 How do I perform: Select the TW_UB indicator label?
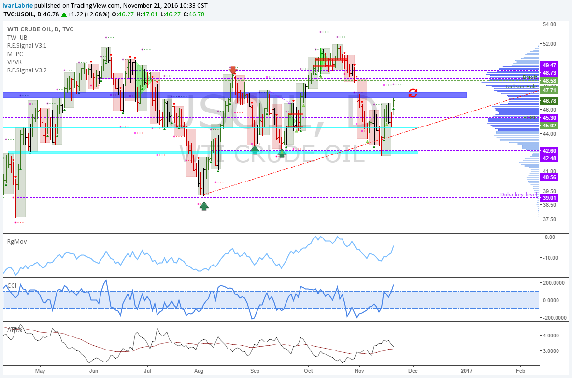17,38
